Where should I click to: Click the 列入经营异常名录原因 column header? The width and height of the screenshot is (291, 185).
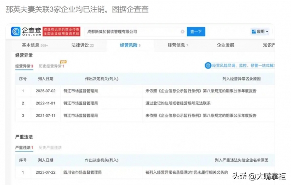click(242, 79)
